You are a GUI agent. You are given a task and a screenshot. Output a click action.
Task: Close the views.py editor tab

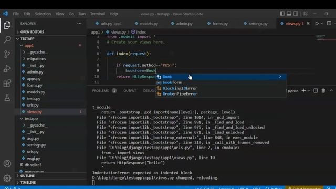click(308, 23)
